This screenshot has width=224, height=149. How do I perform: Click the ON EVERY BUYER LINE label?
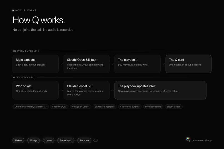pos(26,51)
